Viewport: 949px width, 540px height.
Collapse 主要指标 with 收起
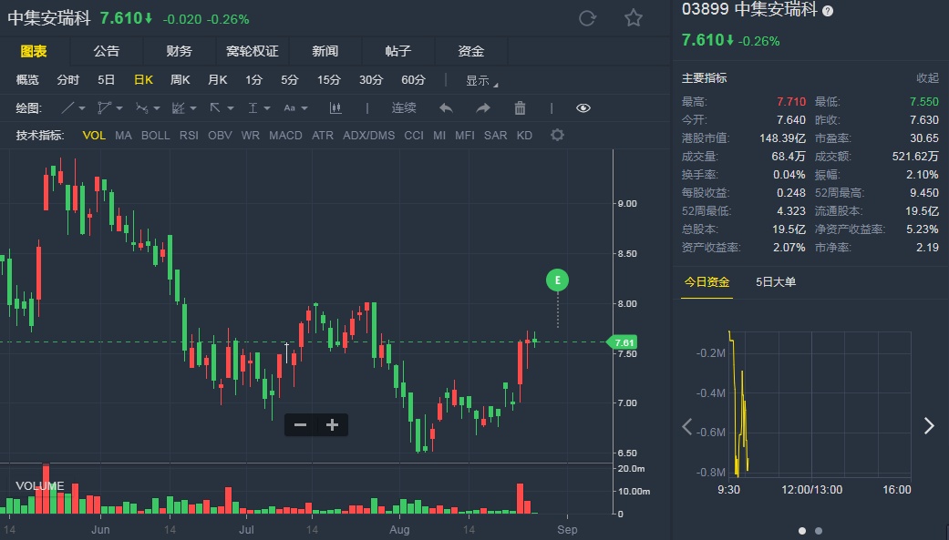[926, 78]
